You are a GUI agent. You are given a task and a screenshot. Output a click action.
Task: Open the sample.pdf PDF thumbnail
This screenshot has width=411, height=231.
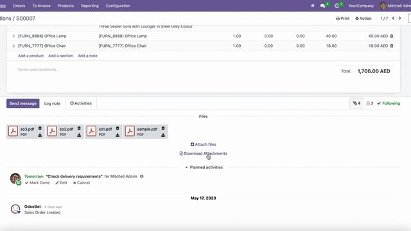tap(130, 131)
